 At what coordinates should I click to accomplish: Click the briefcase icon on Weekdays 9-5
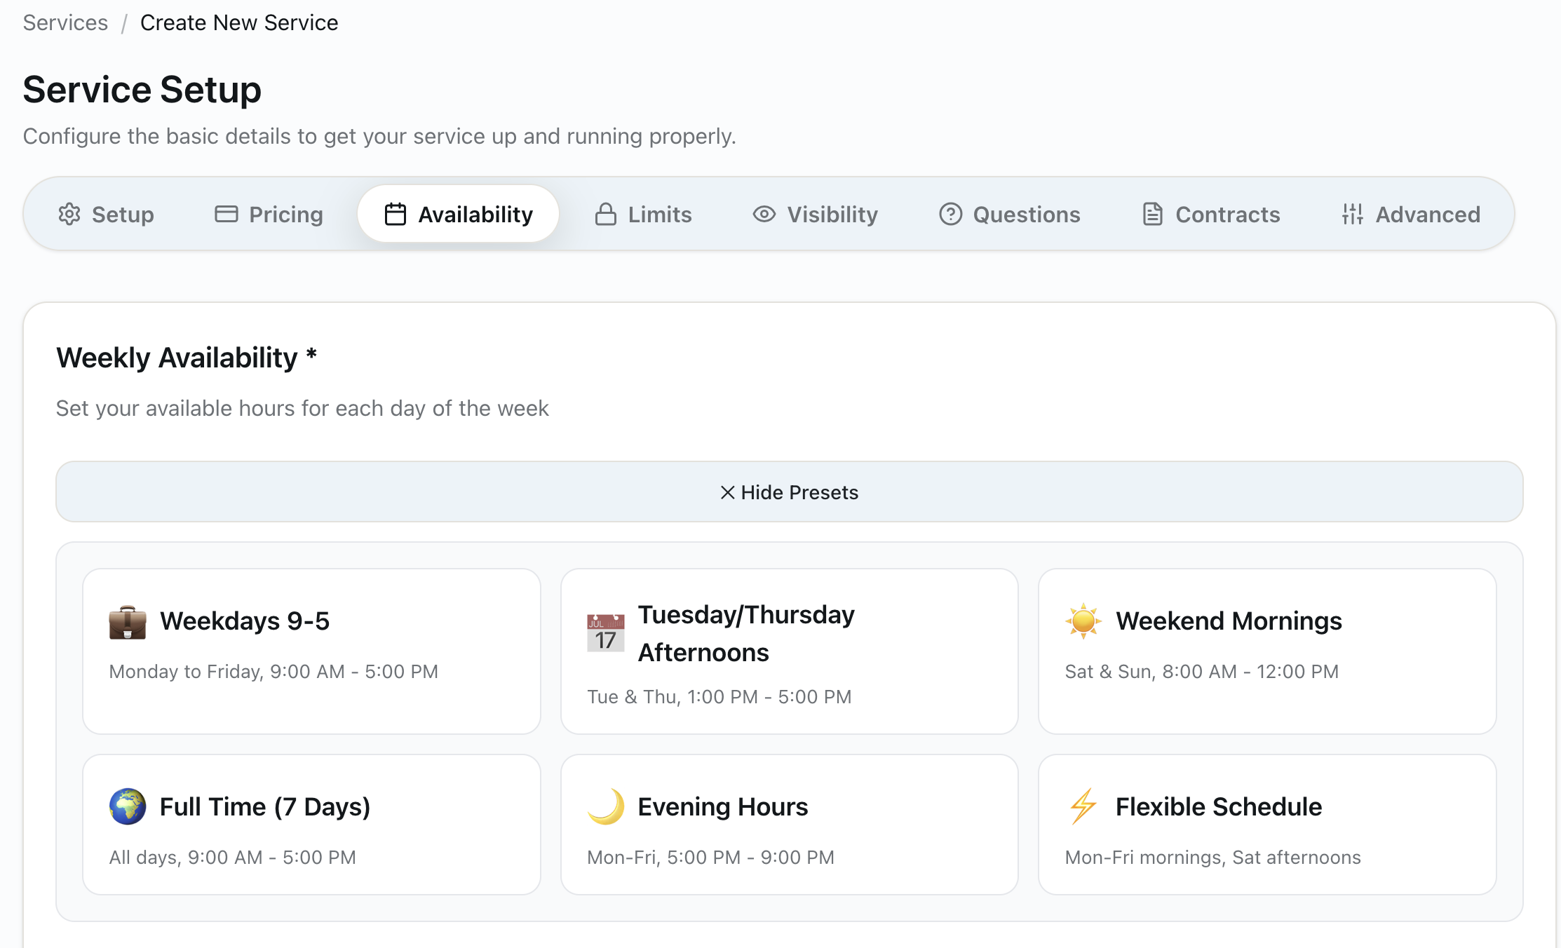(128, 621)
